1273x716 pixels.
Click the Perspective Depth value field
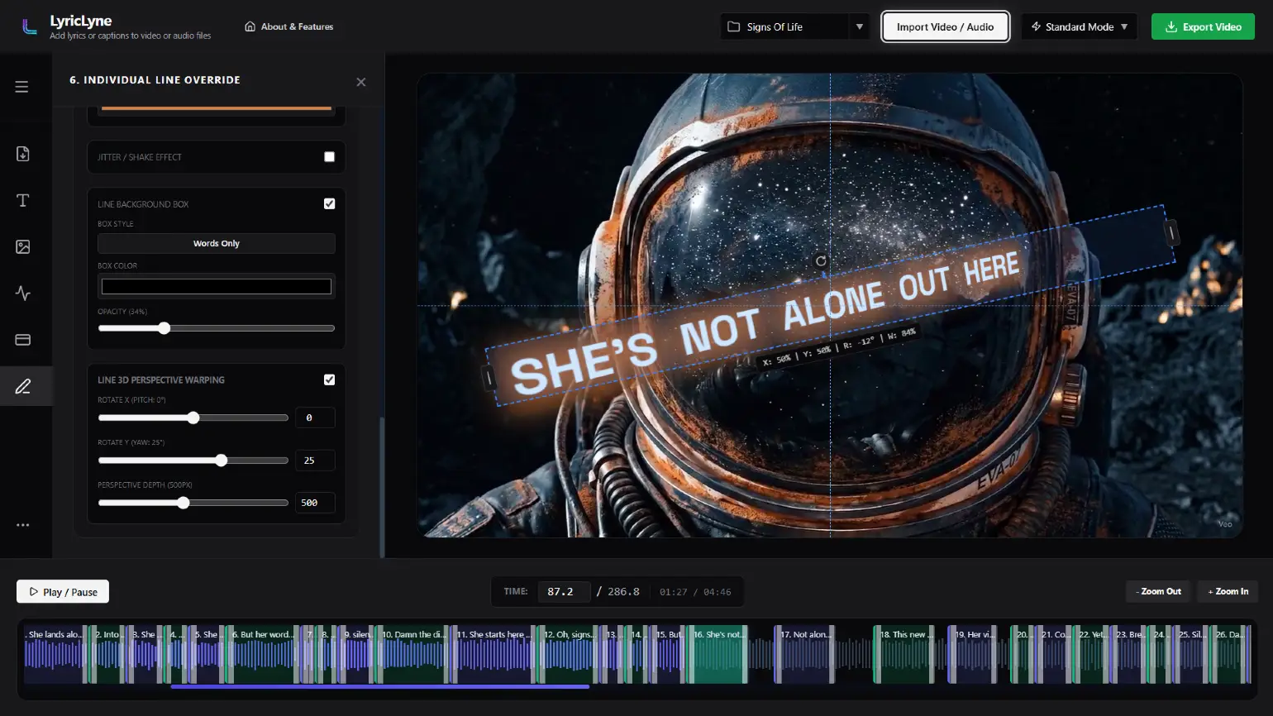coord(315,503)
